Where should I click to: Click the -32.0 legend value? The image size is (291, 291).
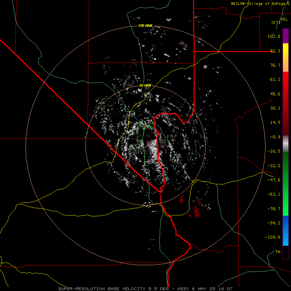point(274,166)
